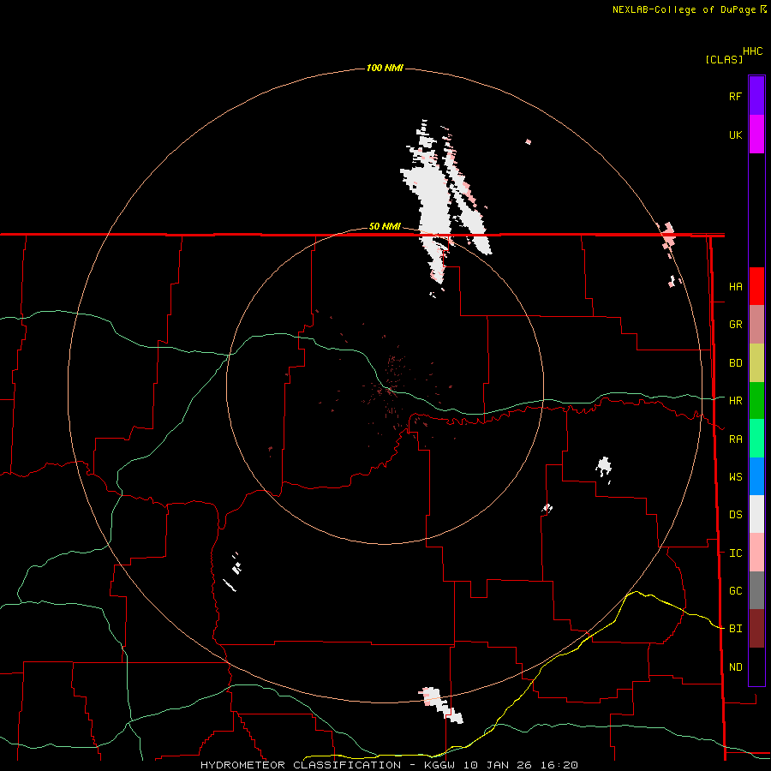
Task: Click the 16:20 timestamp in footer
Action: point(561,765)
